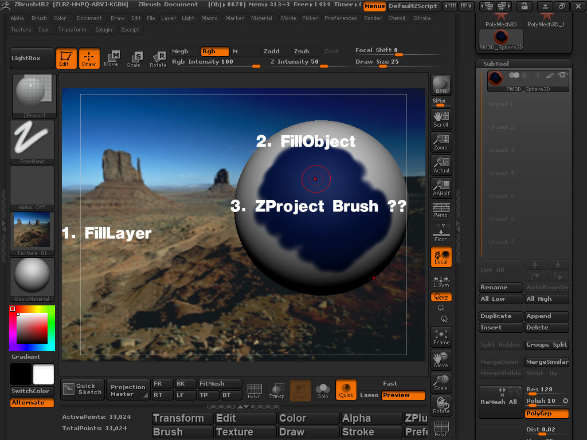Click the Quick Sketch button

82,390
